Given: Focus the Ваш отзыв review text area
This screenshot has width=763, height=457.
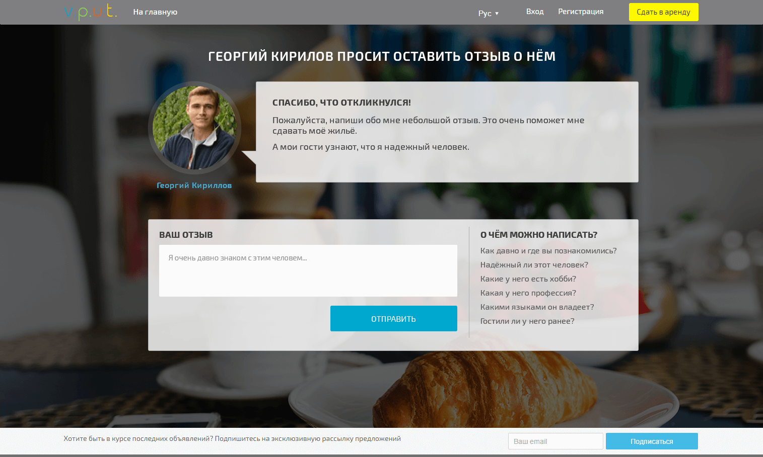Looking at the screenshot, I should pos(308,270).
